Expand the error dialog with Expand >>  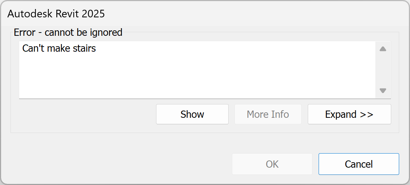(349, 114)
